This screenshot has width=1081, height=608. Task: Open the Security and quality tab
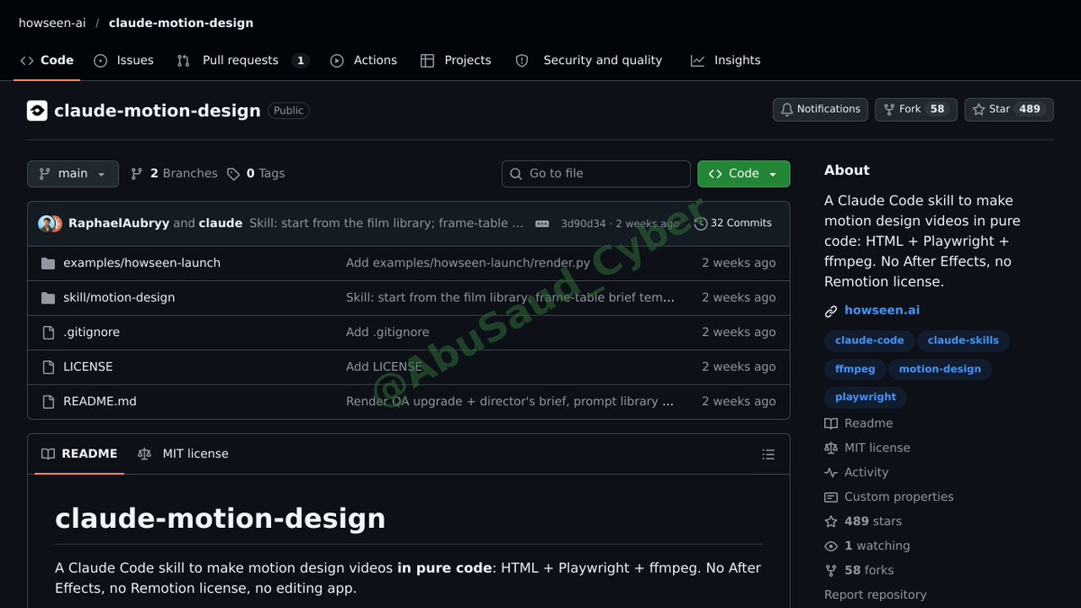point(588,60)
